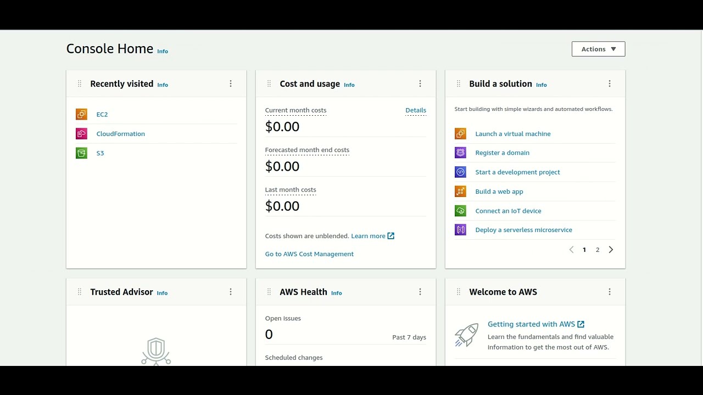This screenshot has height=395, width=703.
Task: Open Build a solution widget options menu
Action: [x=610, y=83]
